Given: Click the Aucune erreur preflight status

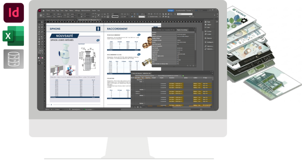Looking at the screenshot, I should pos(88,109).
